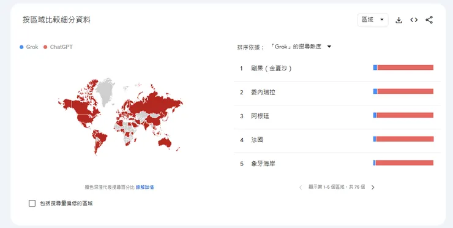The image size is (453, 228).
Task: Select the 委內瑞拉 region row
Action: [x=337, y=93]
